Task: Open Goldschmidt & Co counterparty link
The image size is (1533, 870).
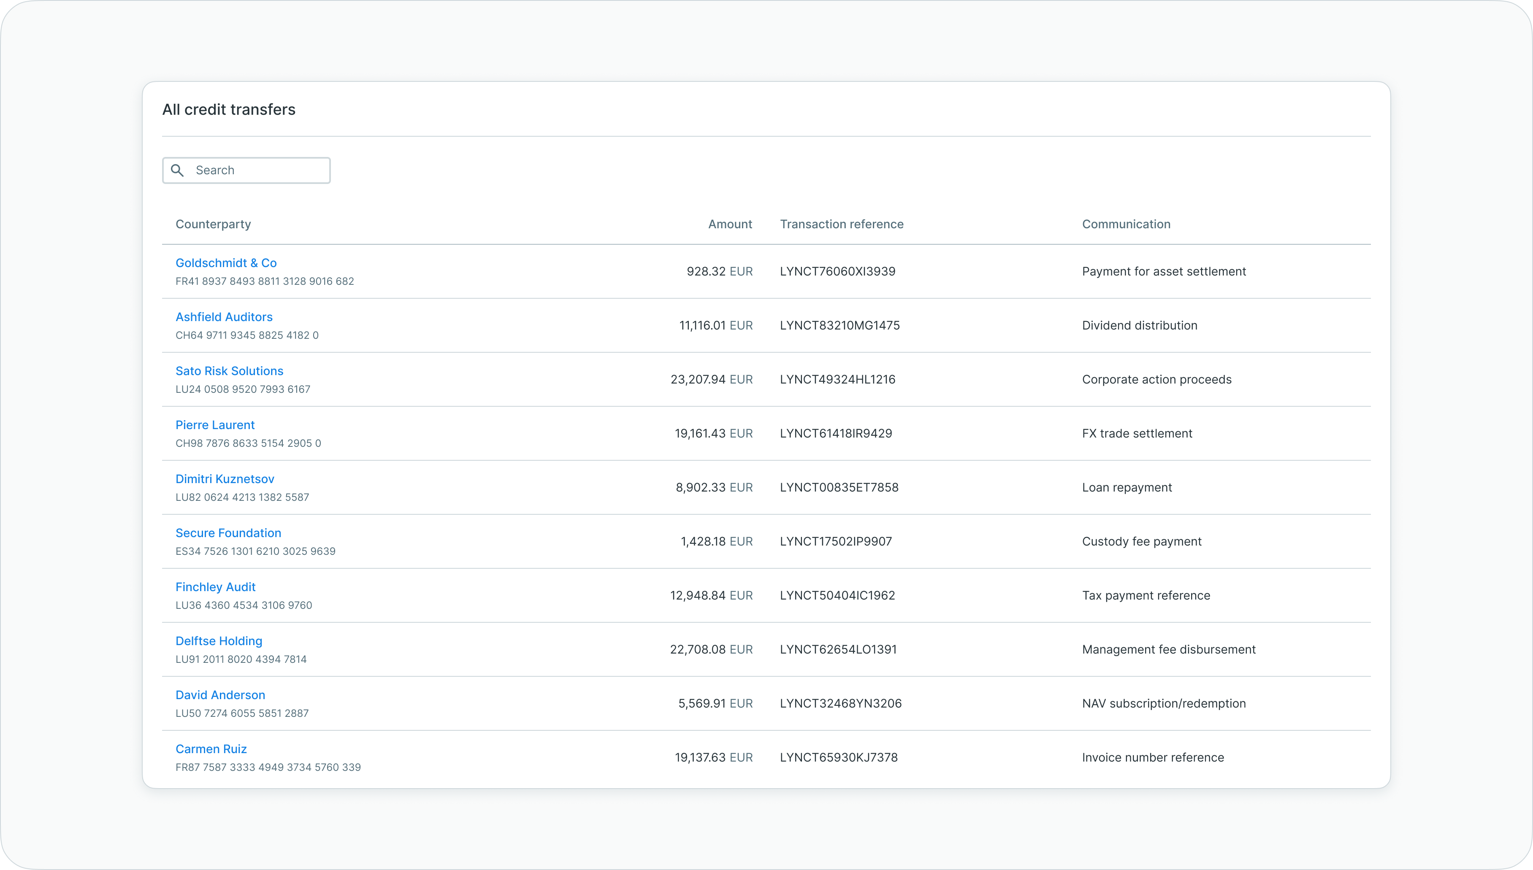Action: tap(226, 263)
